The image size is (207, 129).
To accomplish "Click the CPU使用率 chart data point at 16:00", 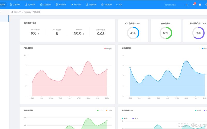I will click(x=69, y=66).
